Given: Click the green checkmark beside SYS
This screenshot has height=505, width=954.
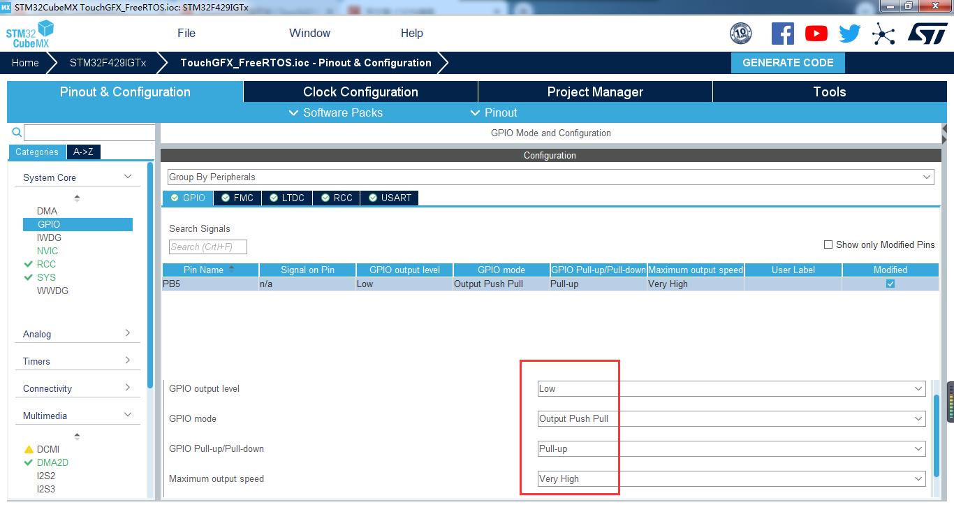Looking at the screenshot, I should tap(29, 277).
